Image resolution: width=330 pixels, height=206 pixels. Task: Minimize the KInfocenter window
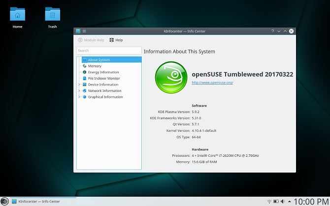coord(279,31)
